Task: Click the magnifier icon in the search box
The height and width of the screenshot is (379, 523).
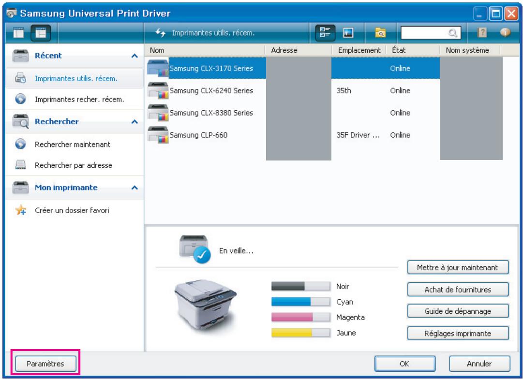Action: point(453,33)
